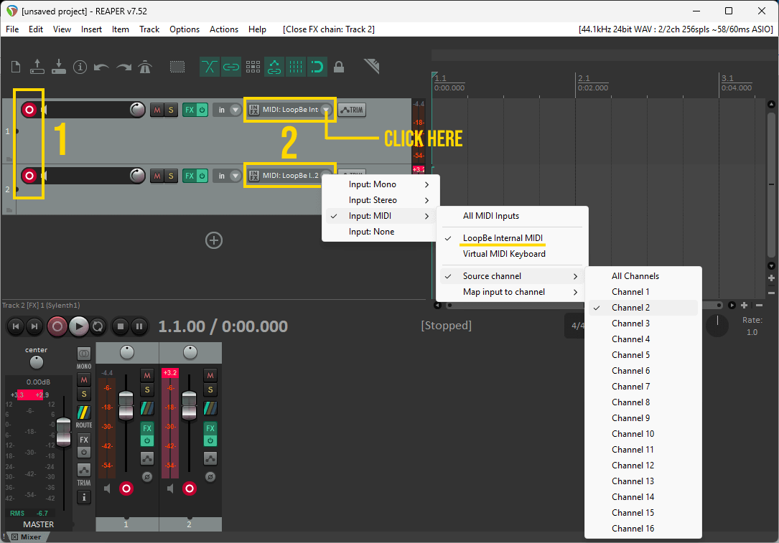Image resolution: width=779 pixels, height=543 pixels.
Task: Click the undo arrow in the toolbar
Action: tap(101, 67)
